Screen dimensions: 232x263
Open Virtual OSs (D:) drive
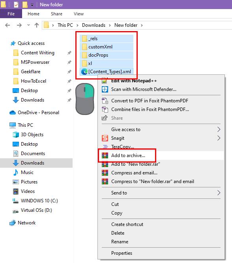(36, 210)
